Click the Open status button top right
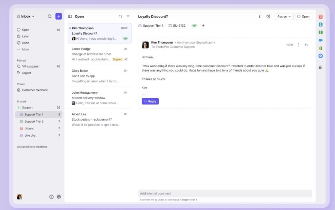335x210 pixels. pos(303,16)
